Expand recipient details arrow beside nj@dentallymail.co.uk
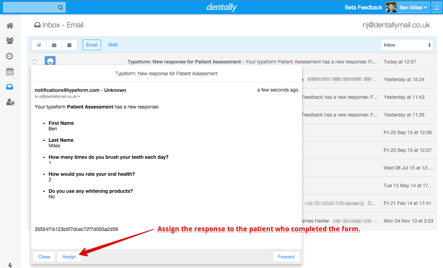 click(79, 97)
